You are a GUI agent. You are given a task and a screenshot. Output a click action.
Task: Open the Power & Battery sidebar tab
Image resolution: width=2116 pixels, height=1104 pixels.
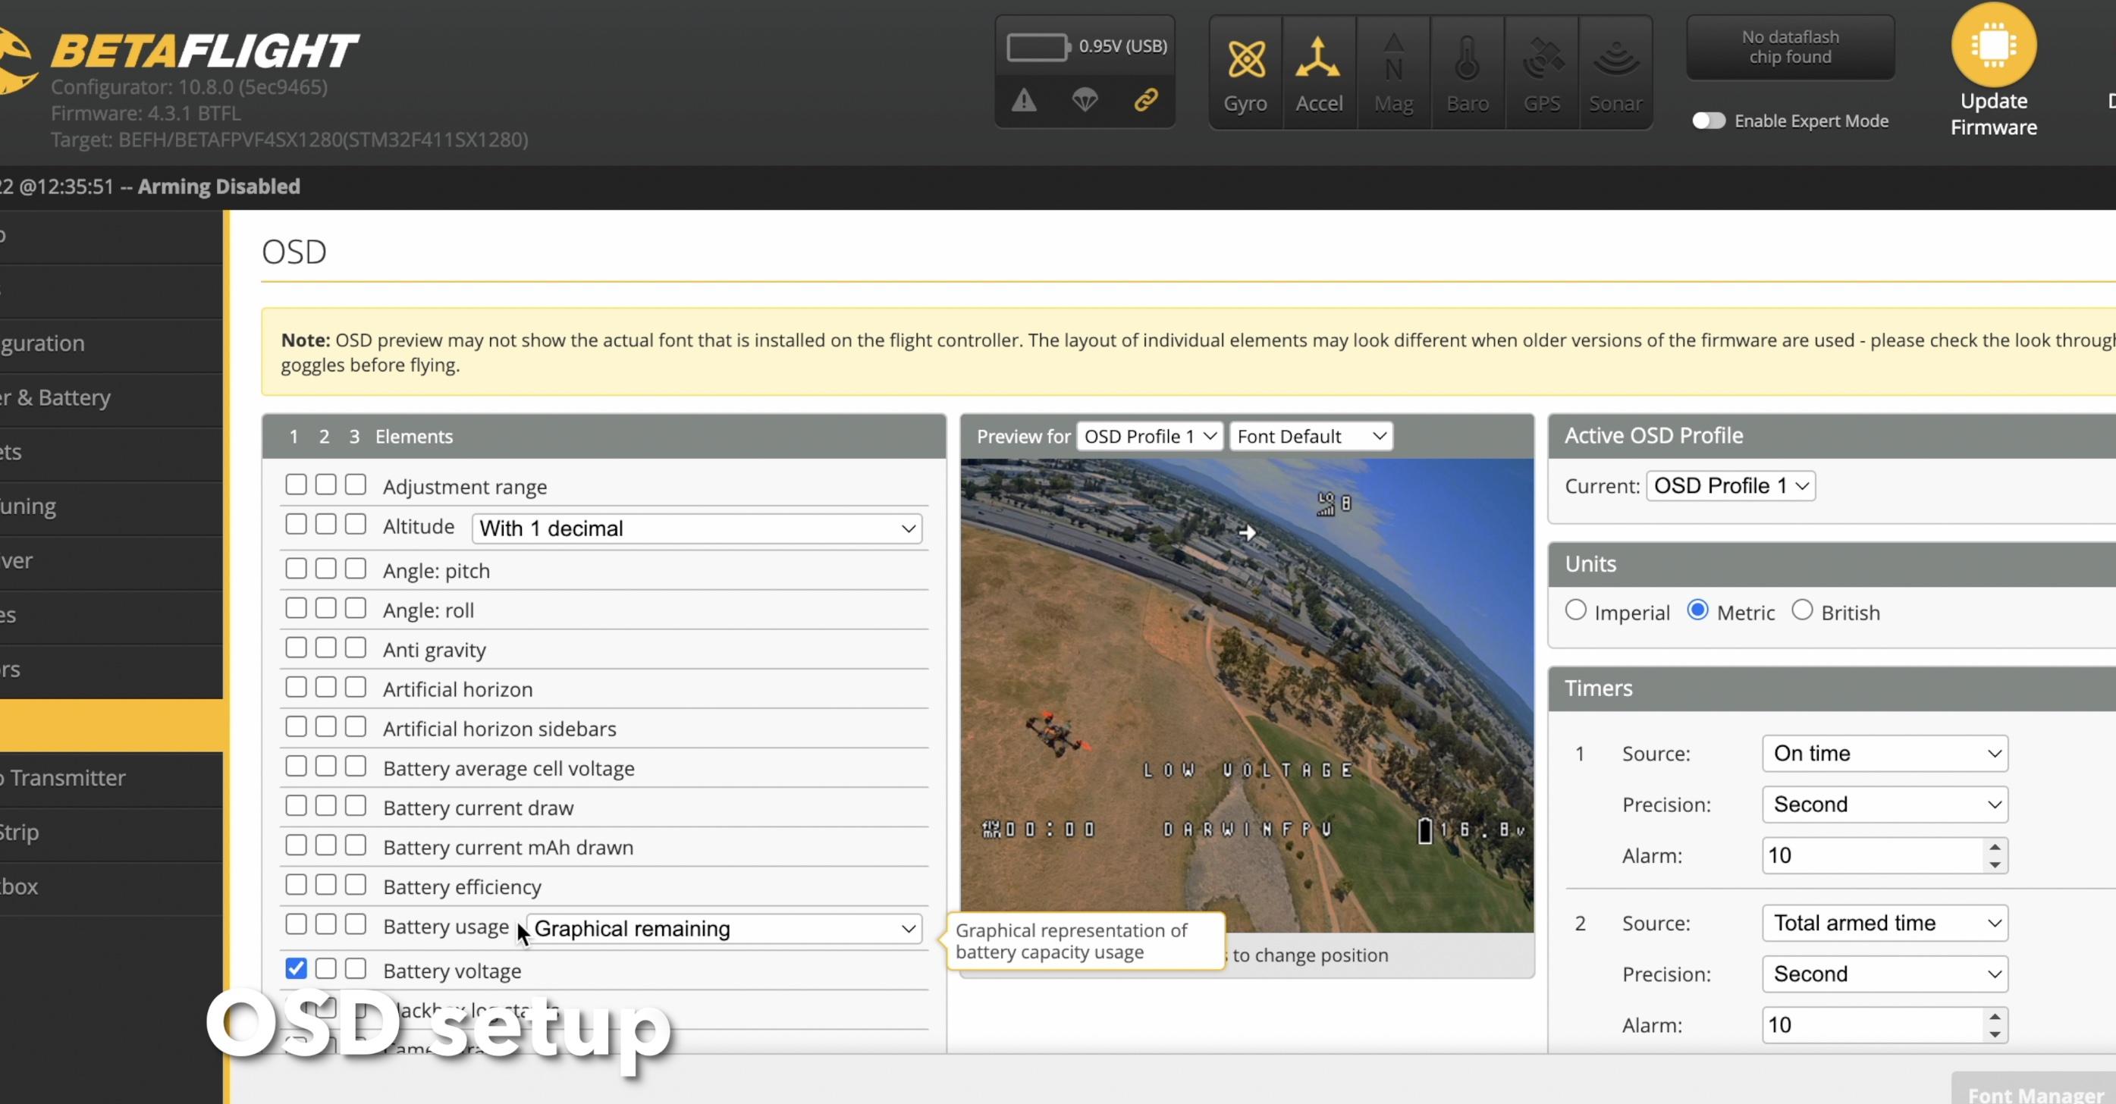pos(58,397)
